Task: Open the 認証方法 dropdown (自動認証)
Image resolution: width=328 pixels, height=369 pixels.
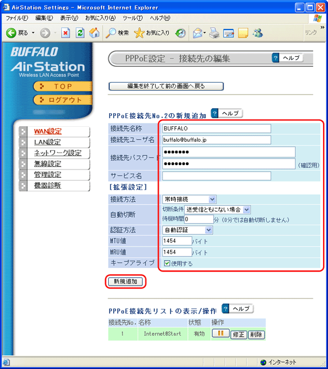Action: (x=188, y=230)
